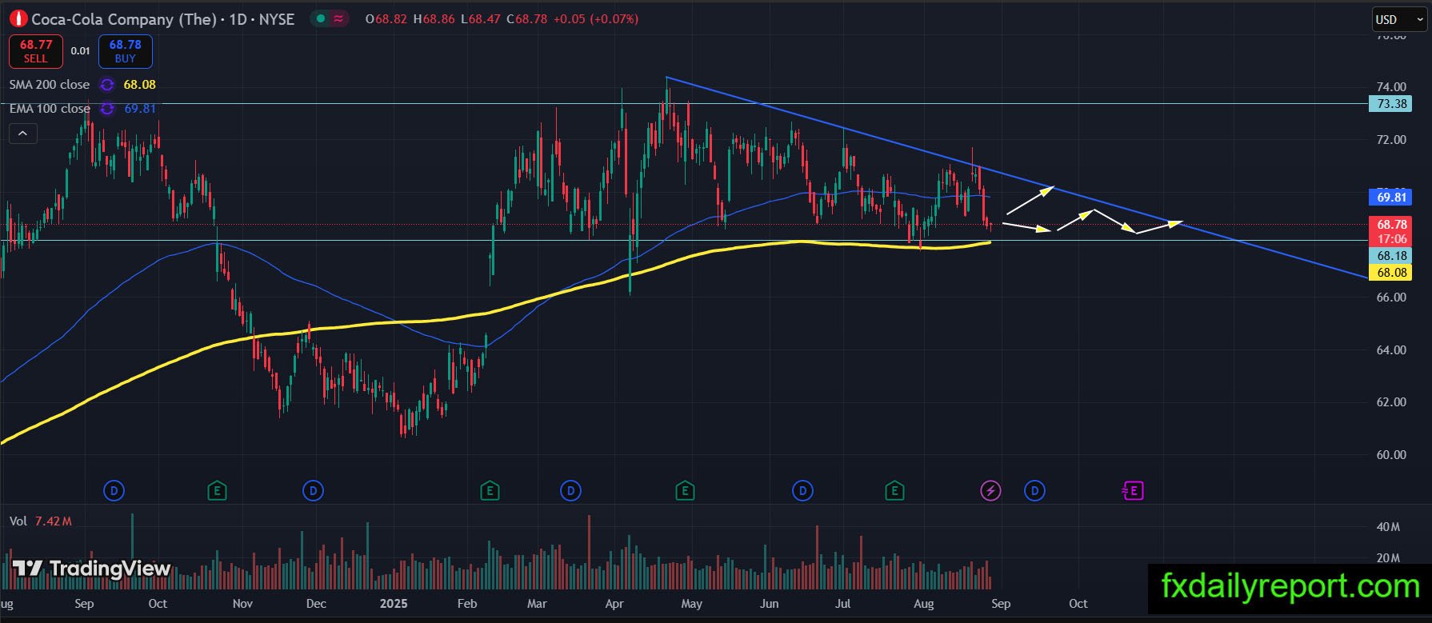Click the Jul label on time axis

(x=842, y=604)
